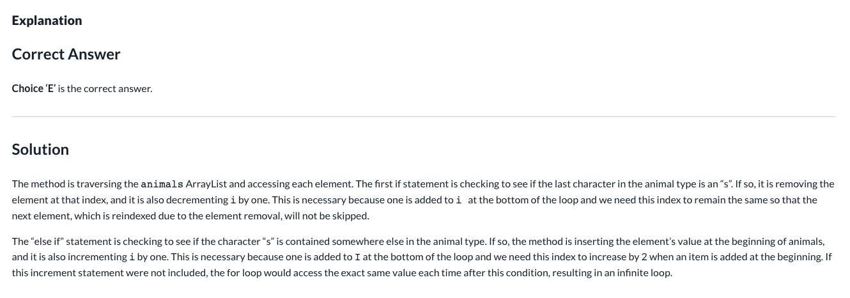Click the Solution heading
The height and width of the screenshot is (298, 850).
(x=40, y=150)
